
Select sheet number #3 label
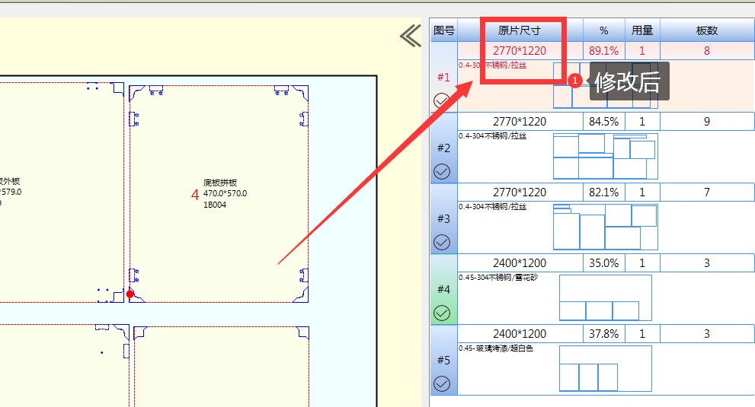coord(443,218)
